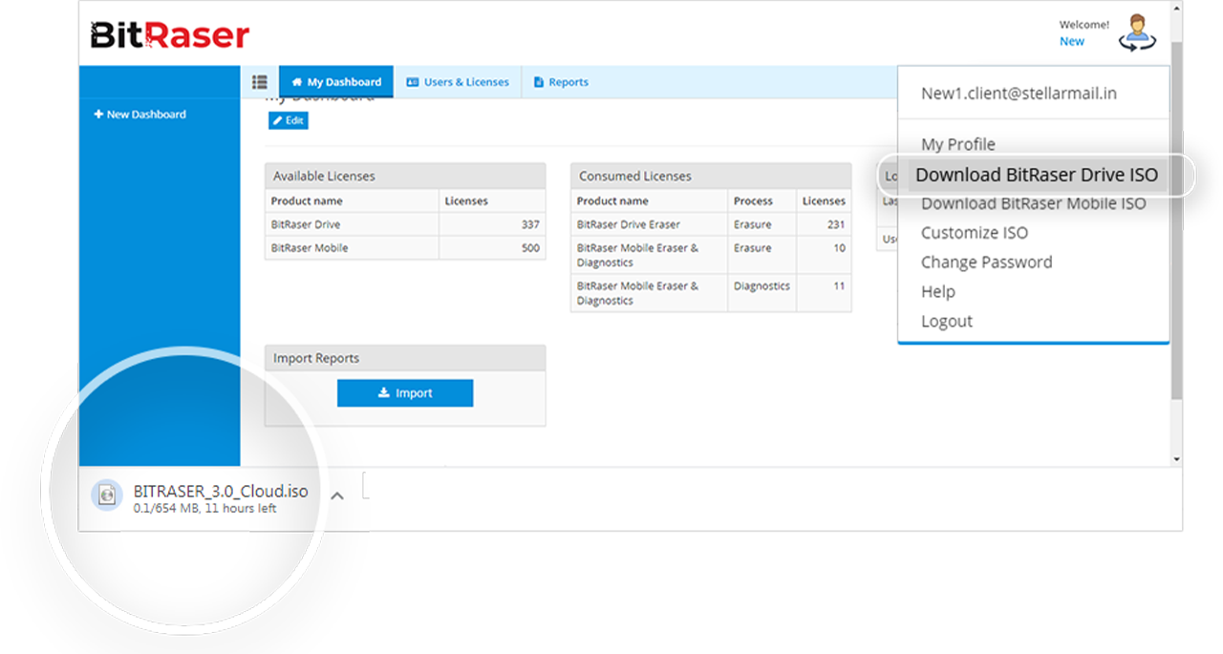Open the user profile avatar icon
The image size is (1223, 654).
pyautogui.click(x=1137, y=33)
